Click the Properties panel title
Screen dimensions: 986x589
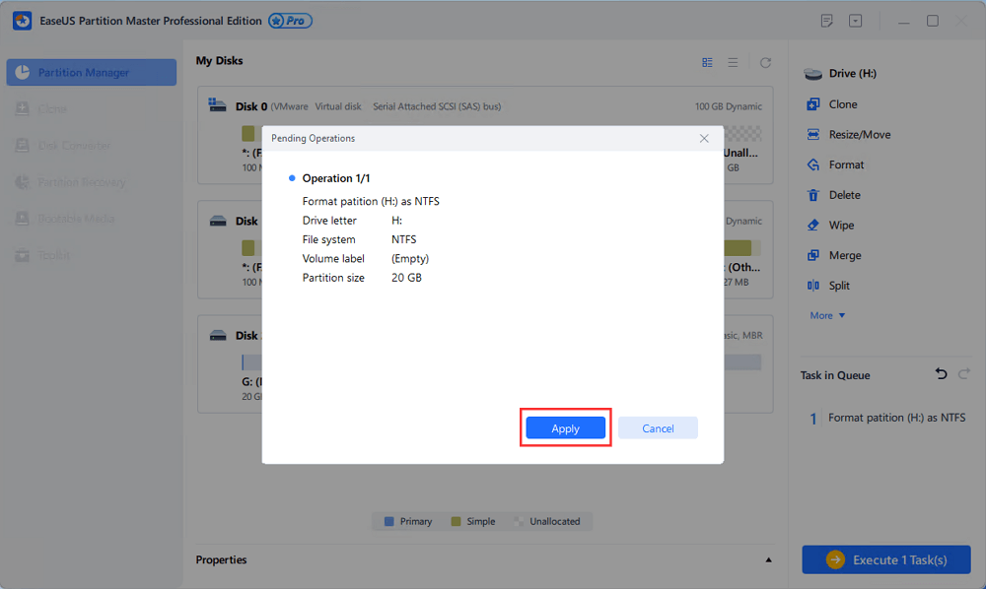pos(221,559)
